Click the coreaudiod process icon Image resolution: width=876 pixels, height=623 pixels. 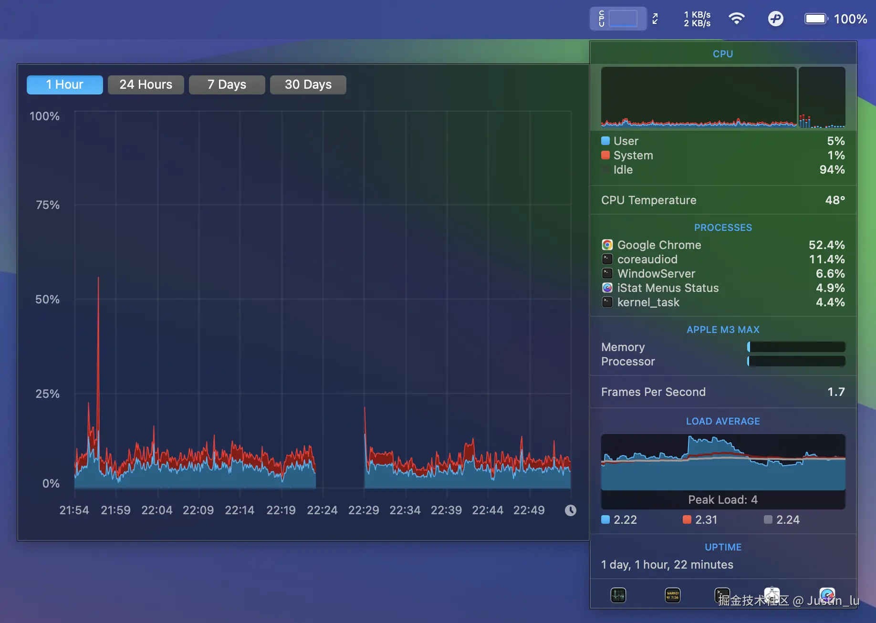(607, 260)
